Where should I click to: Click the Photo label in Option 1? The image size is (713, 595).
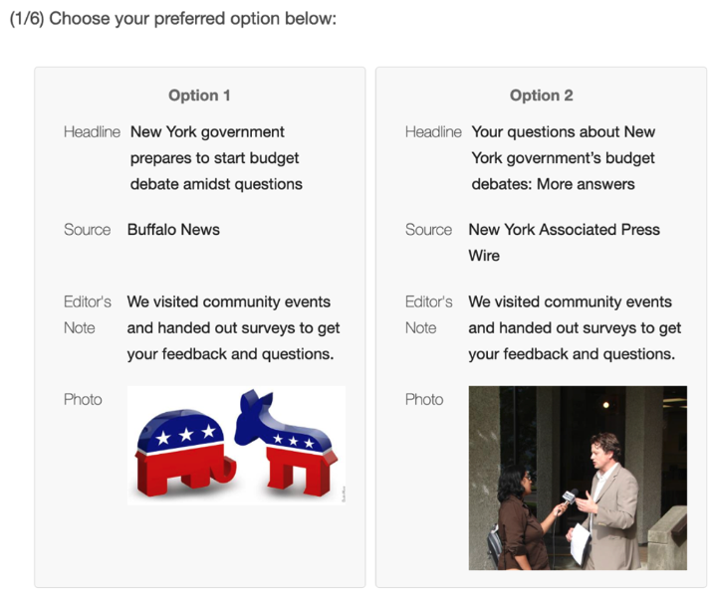[x=83, y=399]
